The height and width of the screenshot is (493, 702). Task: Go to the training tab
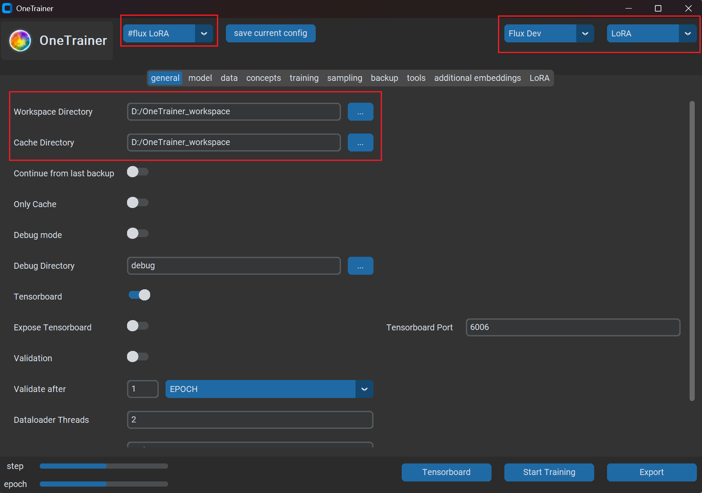pos(304,78)
